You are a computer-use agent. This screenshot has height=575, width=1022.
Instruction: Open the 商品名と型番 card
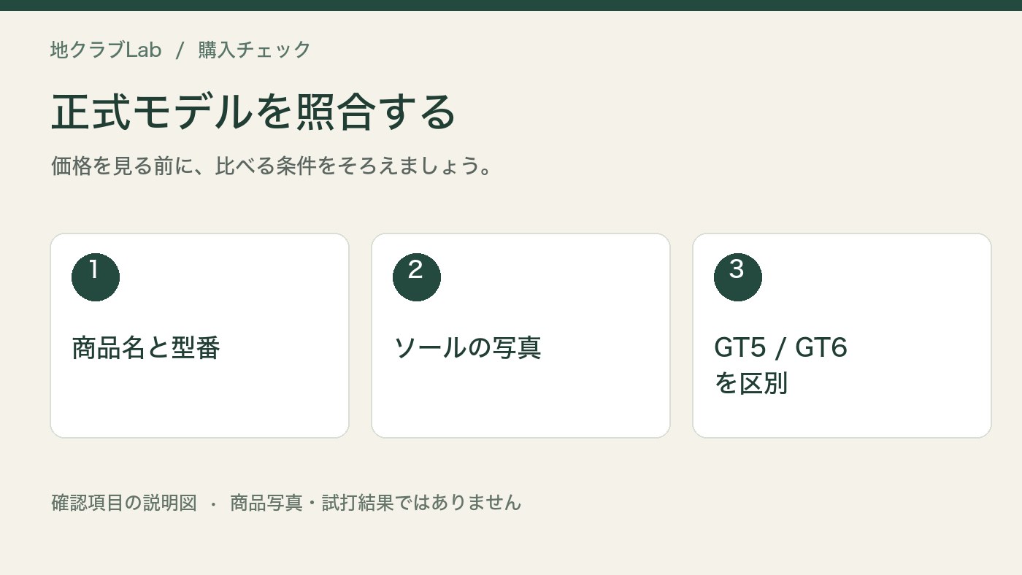click(199, 336)
